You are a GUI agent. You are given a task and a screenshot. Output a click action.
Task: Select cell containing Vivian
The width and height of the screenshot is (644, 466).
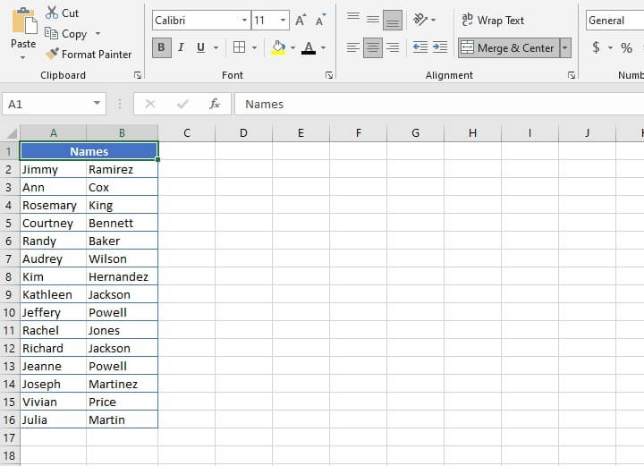[53, 402]
